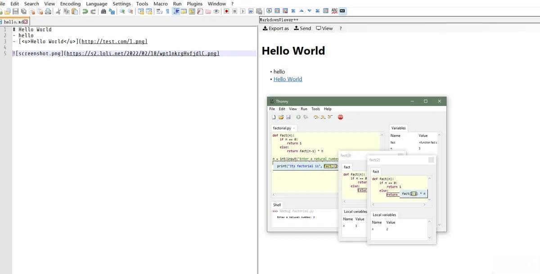This screenshot has width=540, height=274.
Task: Open the Send dropdown in viewer
Action: (x=302, y=28)
